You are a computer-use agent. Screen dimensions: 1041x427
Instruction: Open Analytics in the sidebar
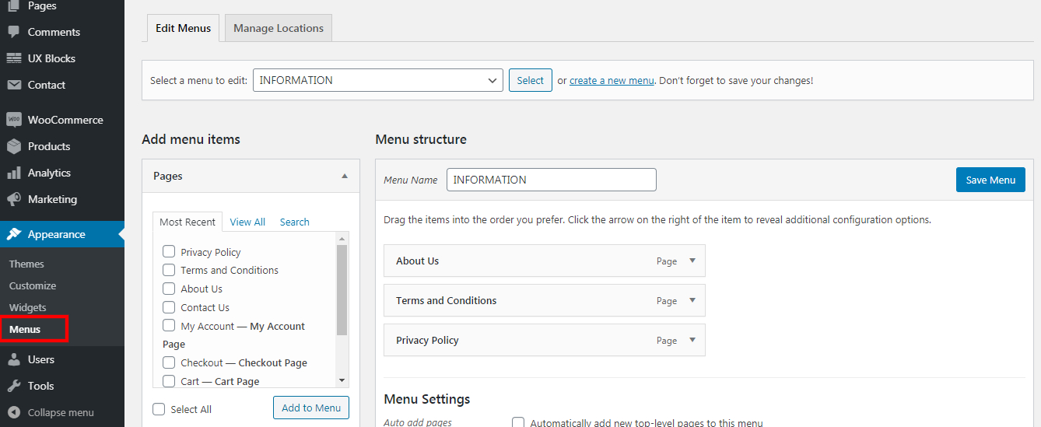[x=49, y=173]
